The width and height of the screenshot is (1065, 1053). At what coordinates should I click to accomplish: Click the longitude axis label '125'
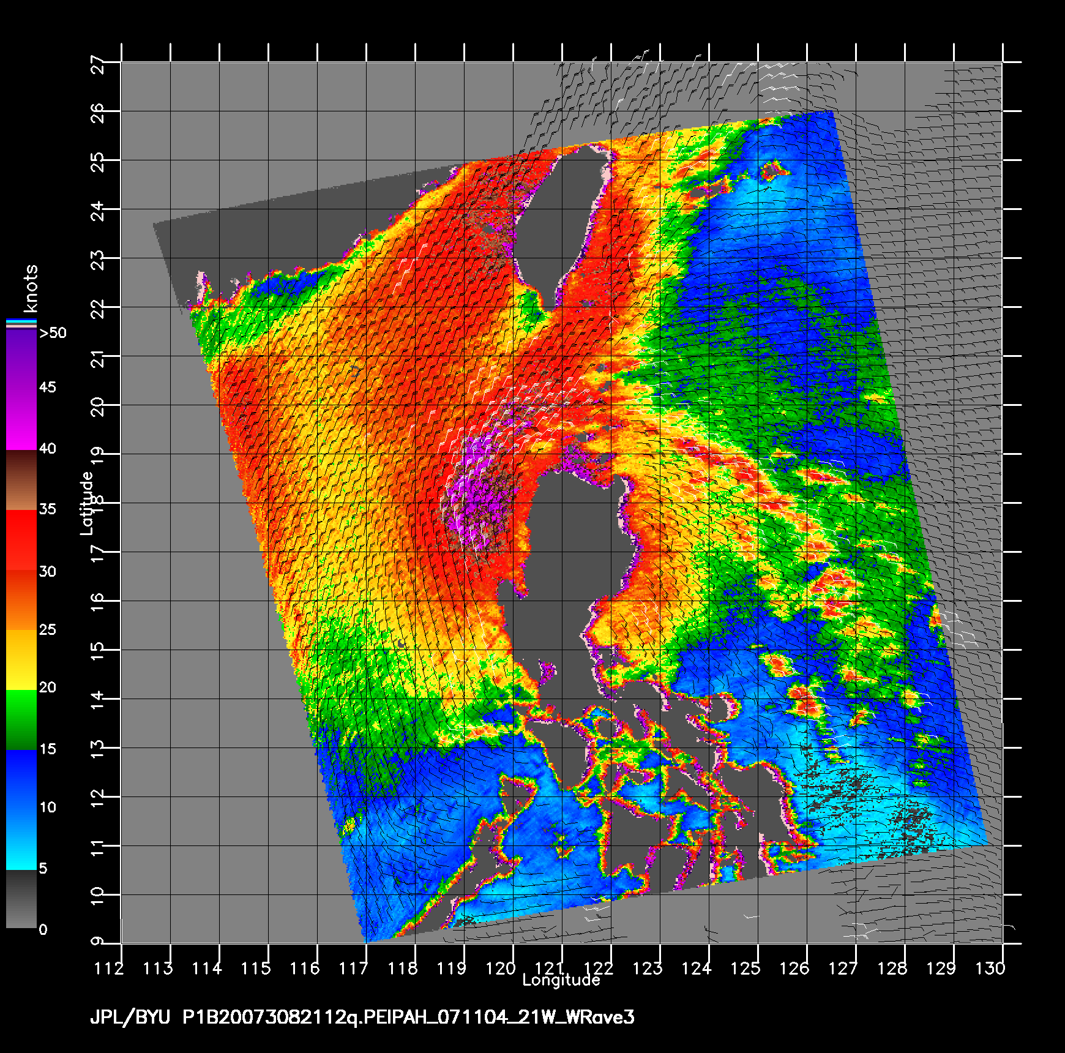tap(746, 969)
